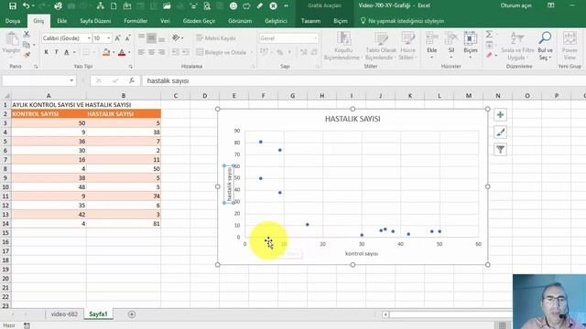The height and width of the screenshot is (329, 586).
Task: Open the font name Calibri dropdown
Action: tap(89, 38)
